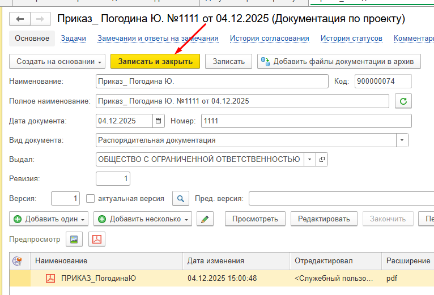The image size is (434, 295).
Task: Click the forward navigation arrow
Action: click(x=39, y=19)
